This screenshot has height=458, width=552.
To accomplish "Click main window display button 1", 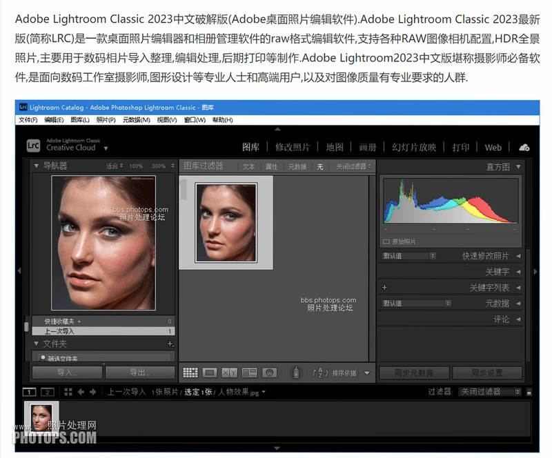I will 29,392.
